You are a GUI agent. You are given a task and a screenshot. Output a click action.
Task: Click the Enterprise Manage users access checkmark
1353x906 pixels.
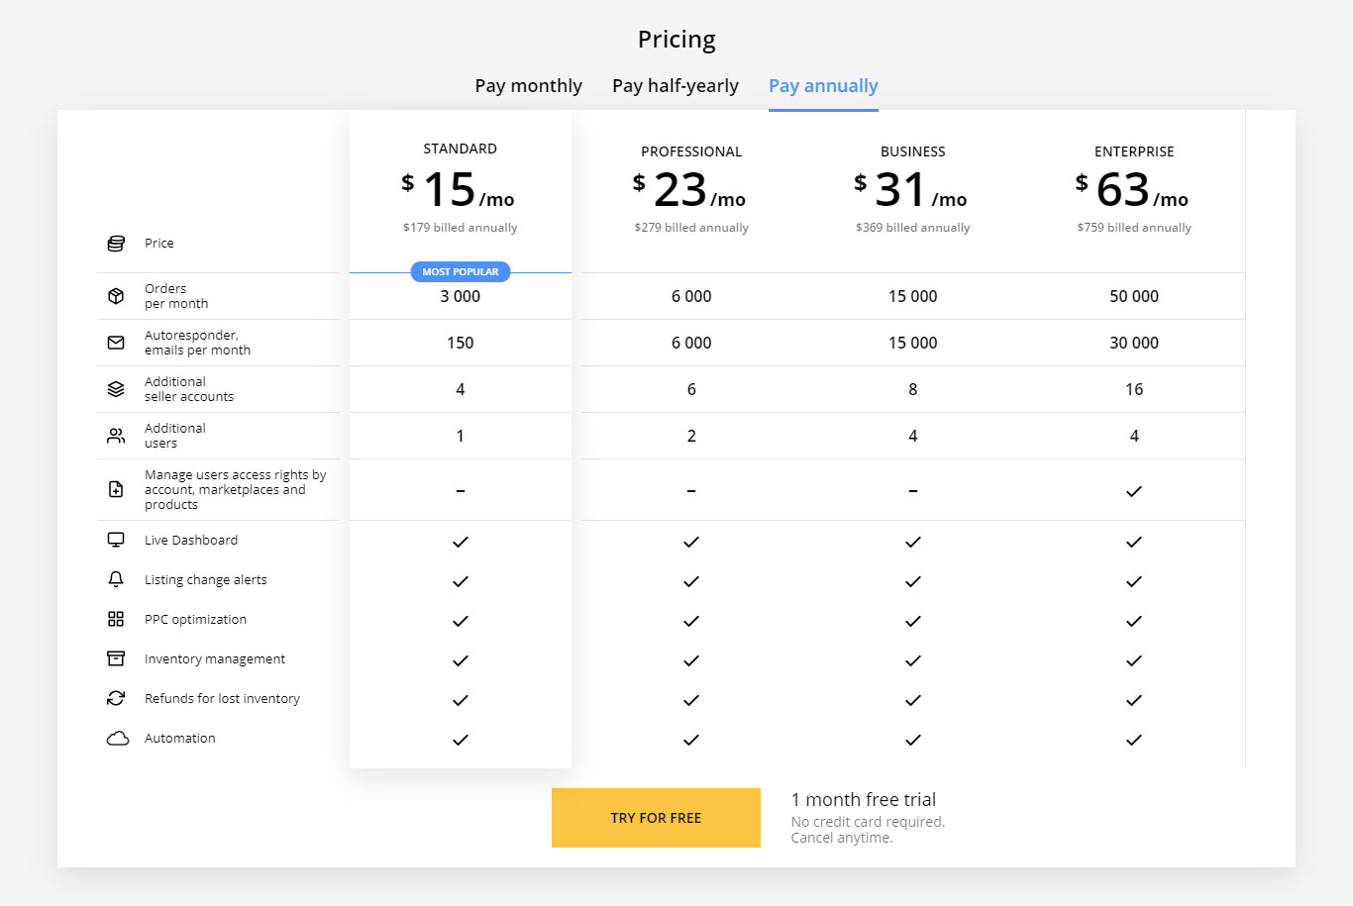(x=1134, y=491)
